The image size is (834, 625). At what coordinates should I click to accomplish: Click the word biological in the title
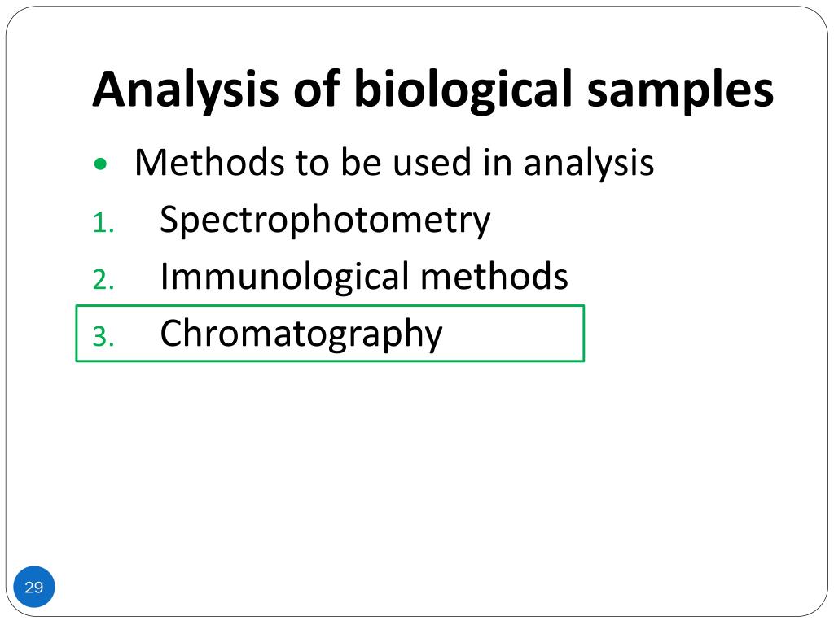463,90
